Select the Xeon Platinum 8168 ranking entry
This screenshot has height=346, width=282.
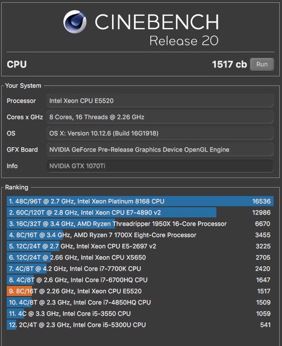[x=140, y=201]
